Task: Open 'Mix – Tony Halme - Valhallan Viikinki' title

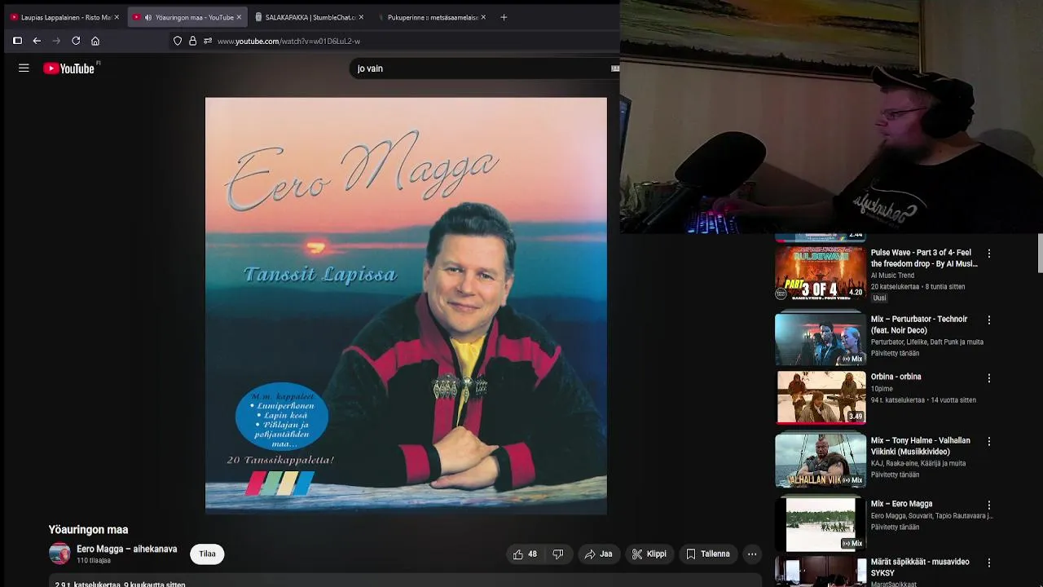Action: point(921,446)
